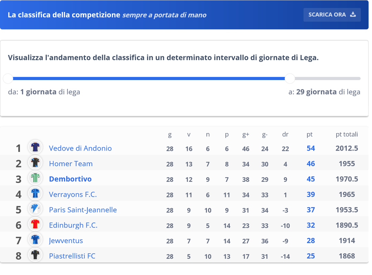Viewport: 372px width, 275px height.
Task: Click Dembortivo green striped jersey icon
Action: (x=35, y=178)
